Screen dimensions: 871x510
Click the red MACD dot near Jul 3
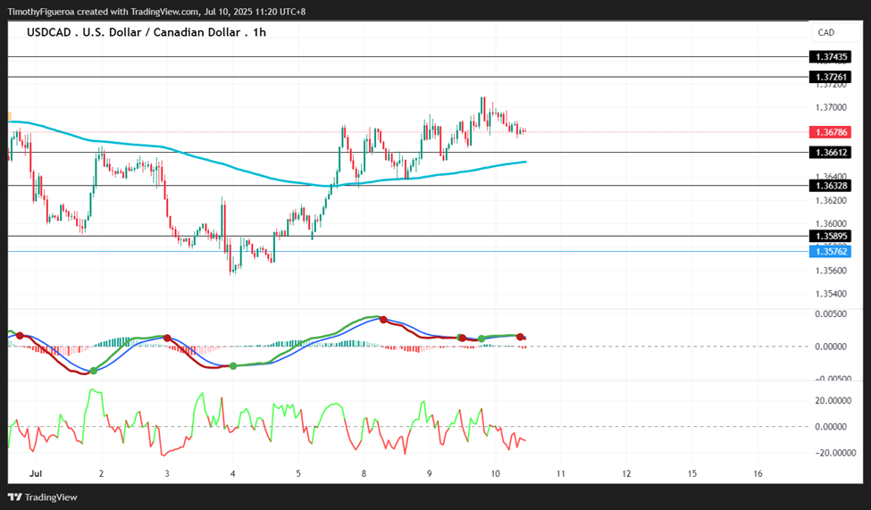pos(167,338)
